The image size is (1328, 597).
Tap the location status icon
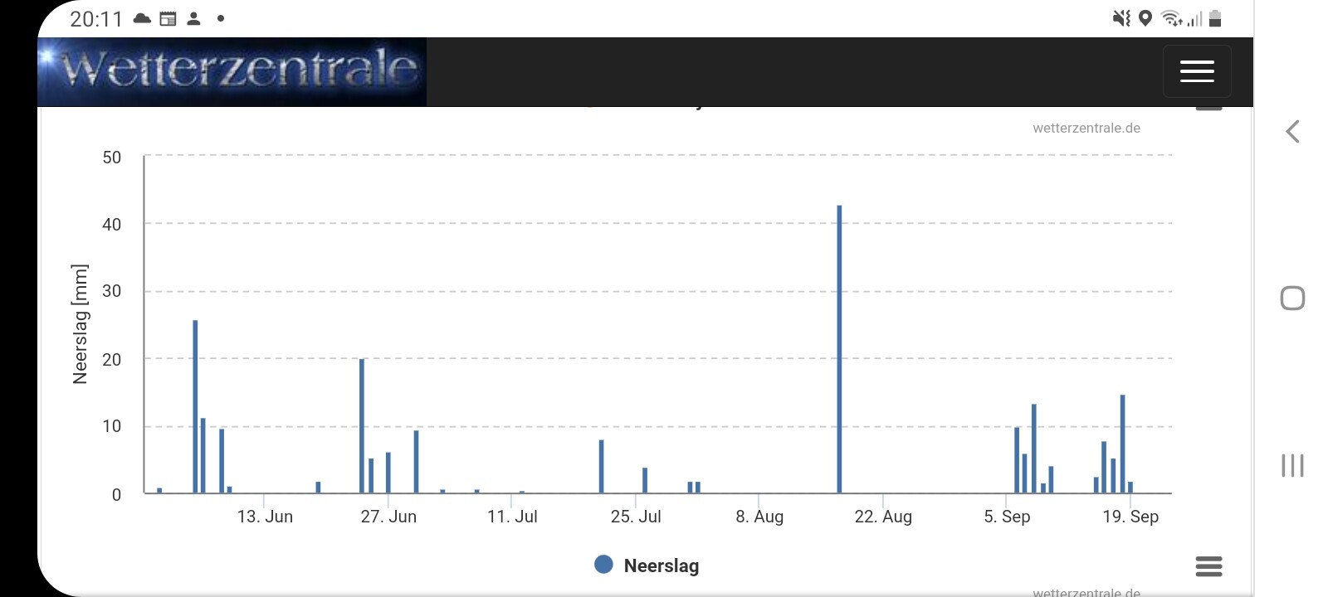click(x=1145, y=18)
